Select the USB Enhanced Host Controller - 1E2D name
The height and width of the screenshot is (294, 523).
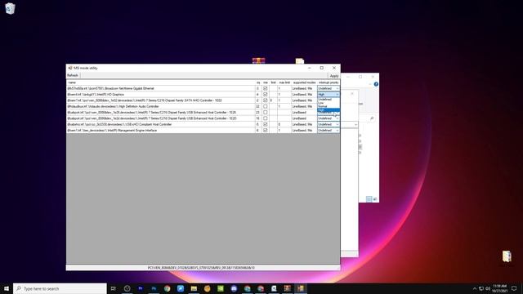161,118
